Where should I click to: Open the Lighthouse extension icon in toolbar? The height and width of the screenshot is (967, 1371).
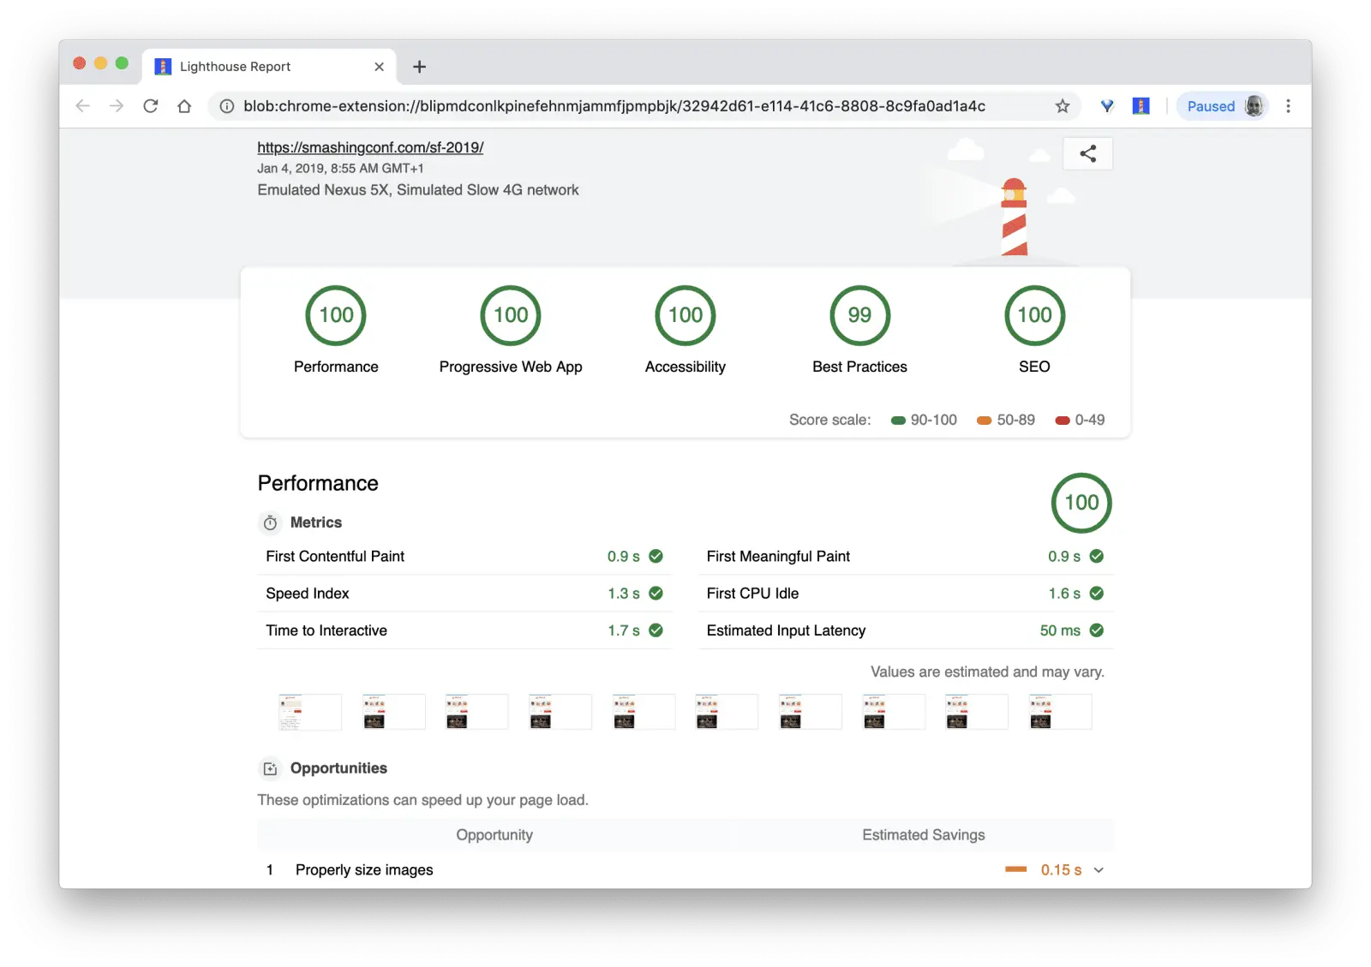tap(1141, 106)
